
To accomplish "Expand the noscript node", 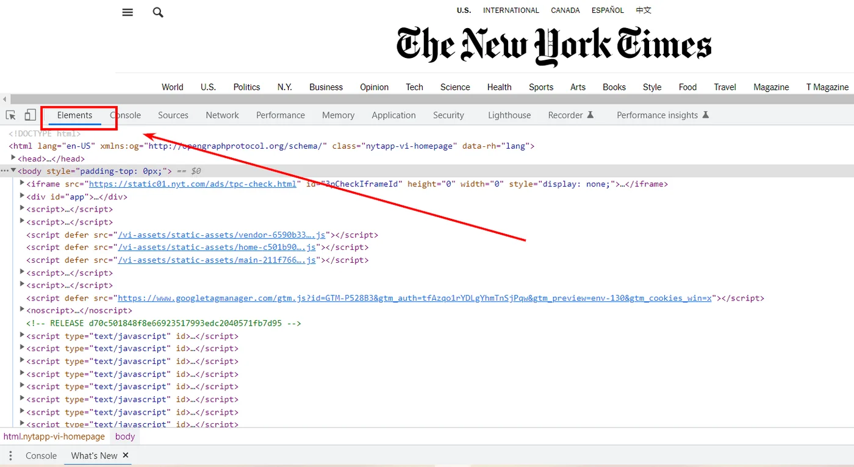I will click(x=23, y=310).
